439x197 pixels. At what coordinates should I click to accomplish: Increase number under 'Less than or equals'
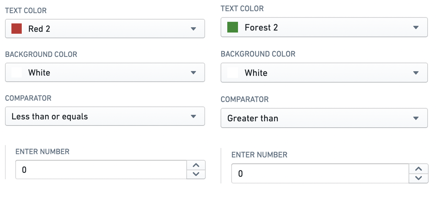pyautogui.click(x=196, y=165)
